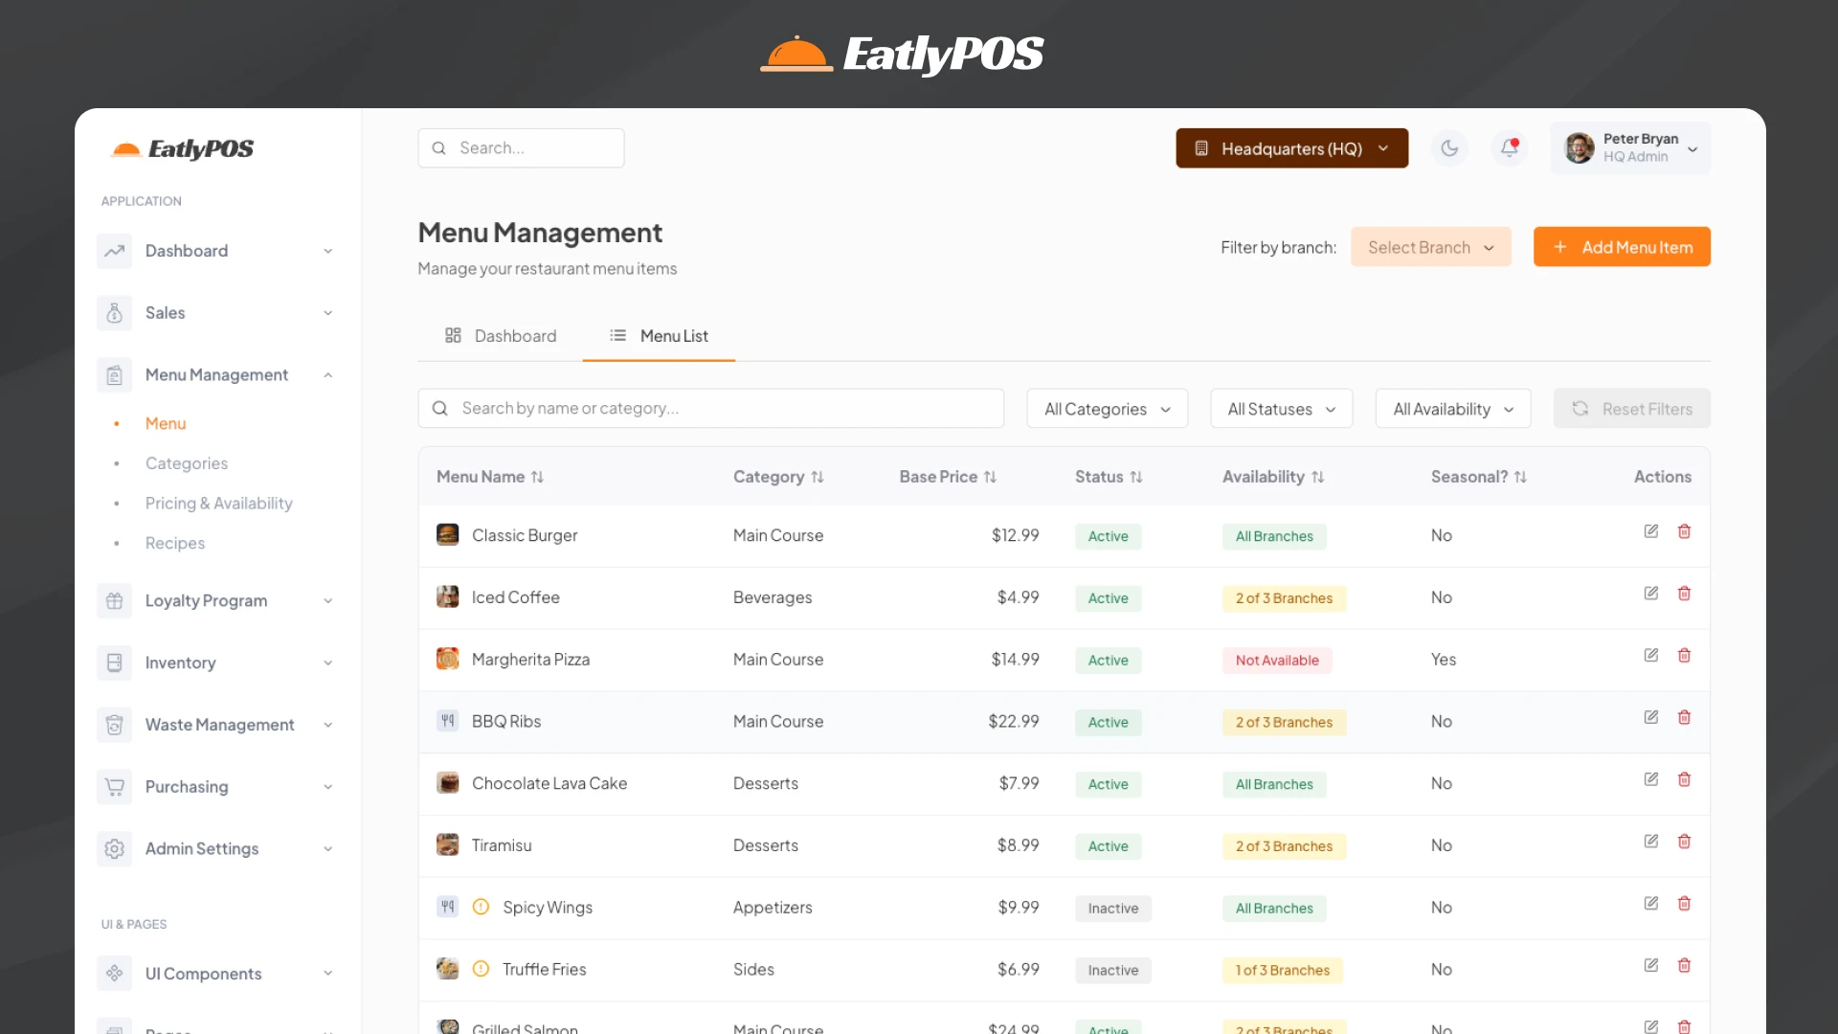Delete the BBQ Ribs item
Image resolution: width=1838 pixels, height=1034 pixels.
pyautogui.click(x=1684, y=717)
